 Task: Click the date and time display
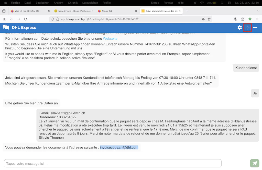(x=247, y=3)
